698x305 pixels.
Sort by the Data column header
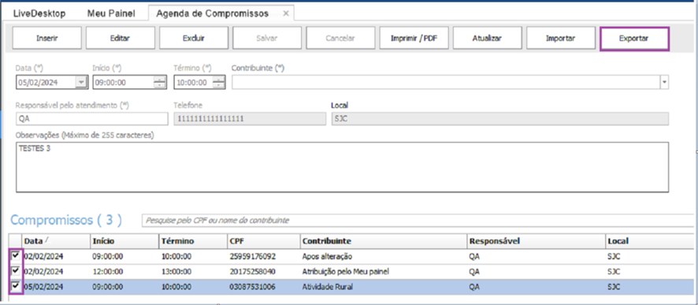pos(56,241)
